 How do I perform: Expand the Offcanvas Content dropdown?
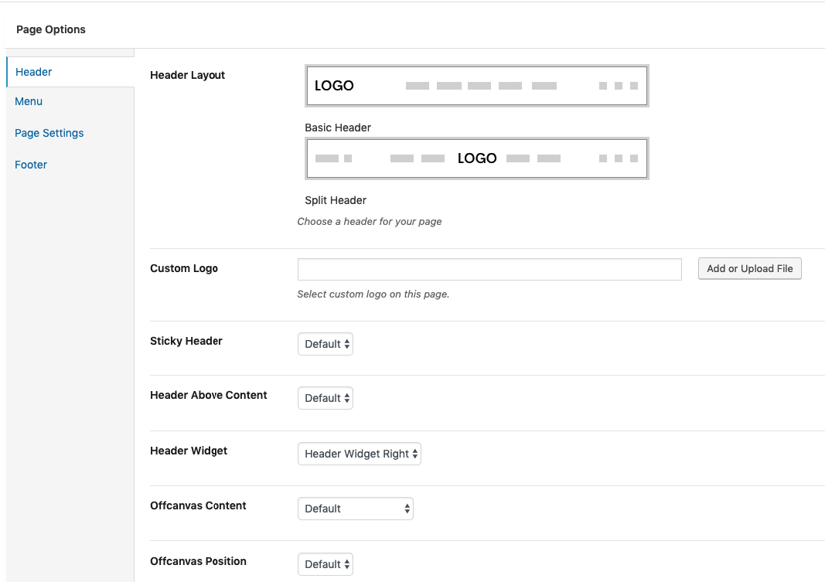(x=355, y=508)
